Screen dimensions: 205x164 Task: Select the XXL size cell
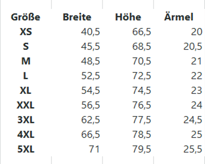26,105
